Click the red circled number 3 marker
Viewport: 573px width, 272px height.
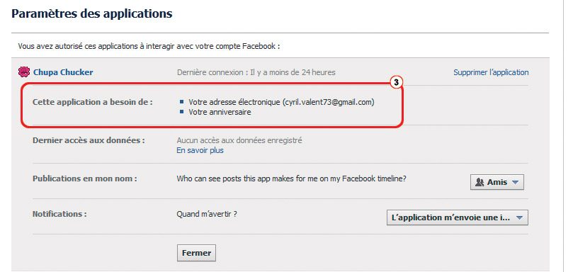pos(396,83)
